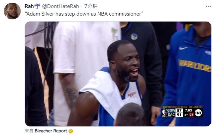Open Rah's round profile avatar
This screenshot has height=137, width=217.
click(12, 11)
